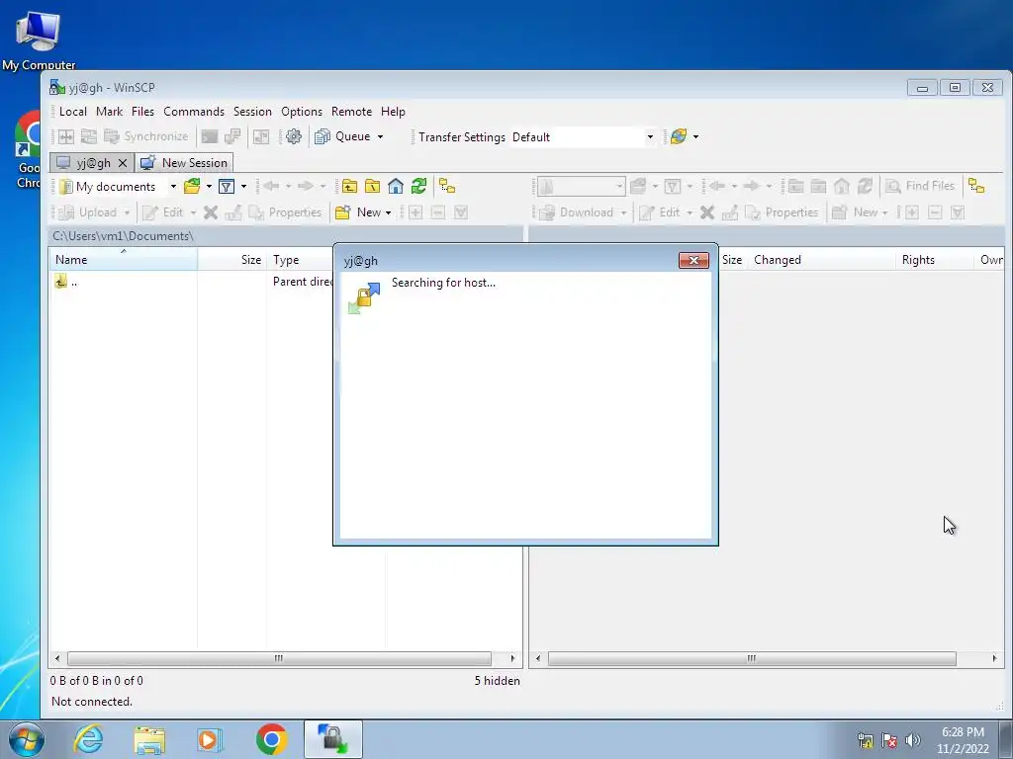
Task: Open the Session menu
Action: pos(252,112)
